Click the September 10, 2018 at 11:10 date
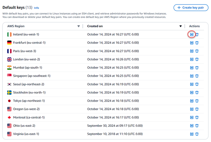 tap(115, 134)
